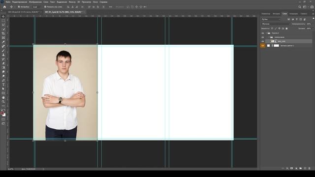Collapse the Группа 1 group
This screenshot has height=177, width=315.
266,33
